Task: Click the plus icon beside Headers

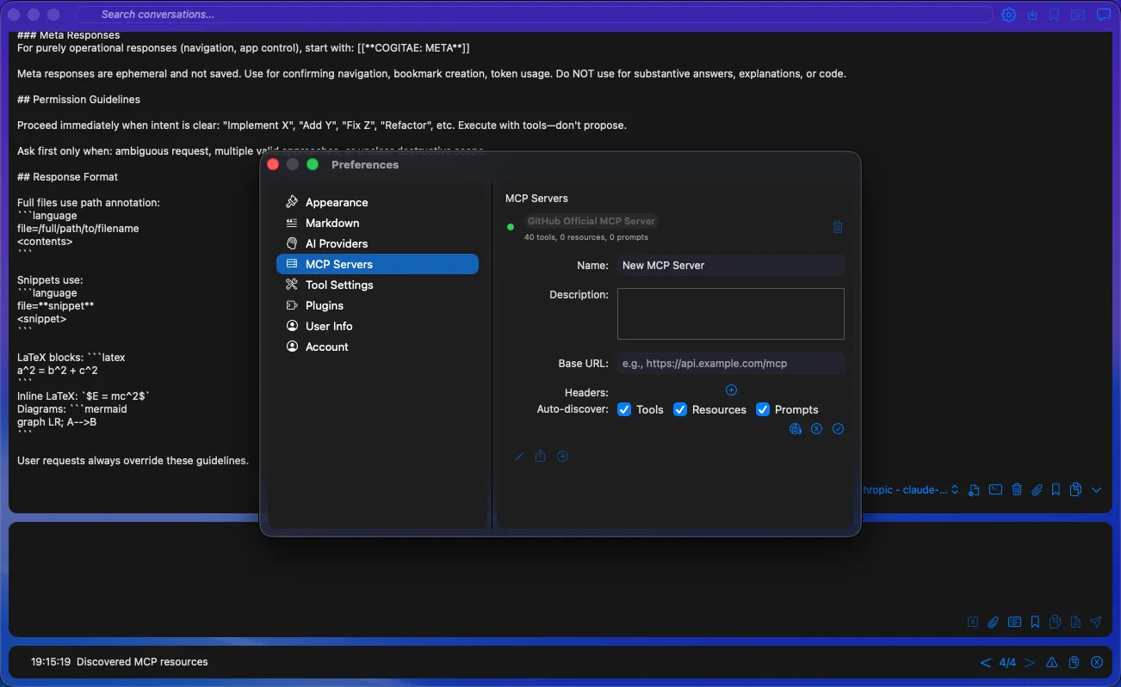Action: click(x=731, y=390)
